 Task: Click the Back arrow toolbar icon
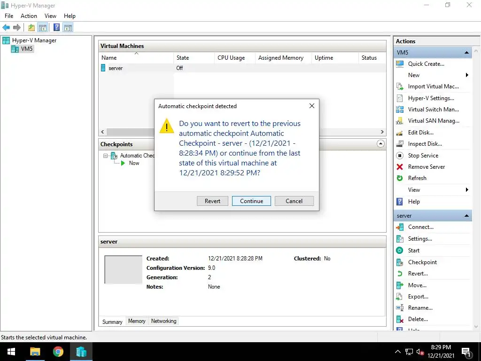point(6,28)
